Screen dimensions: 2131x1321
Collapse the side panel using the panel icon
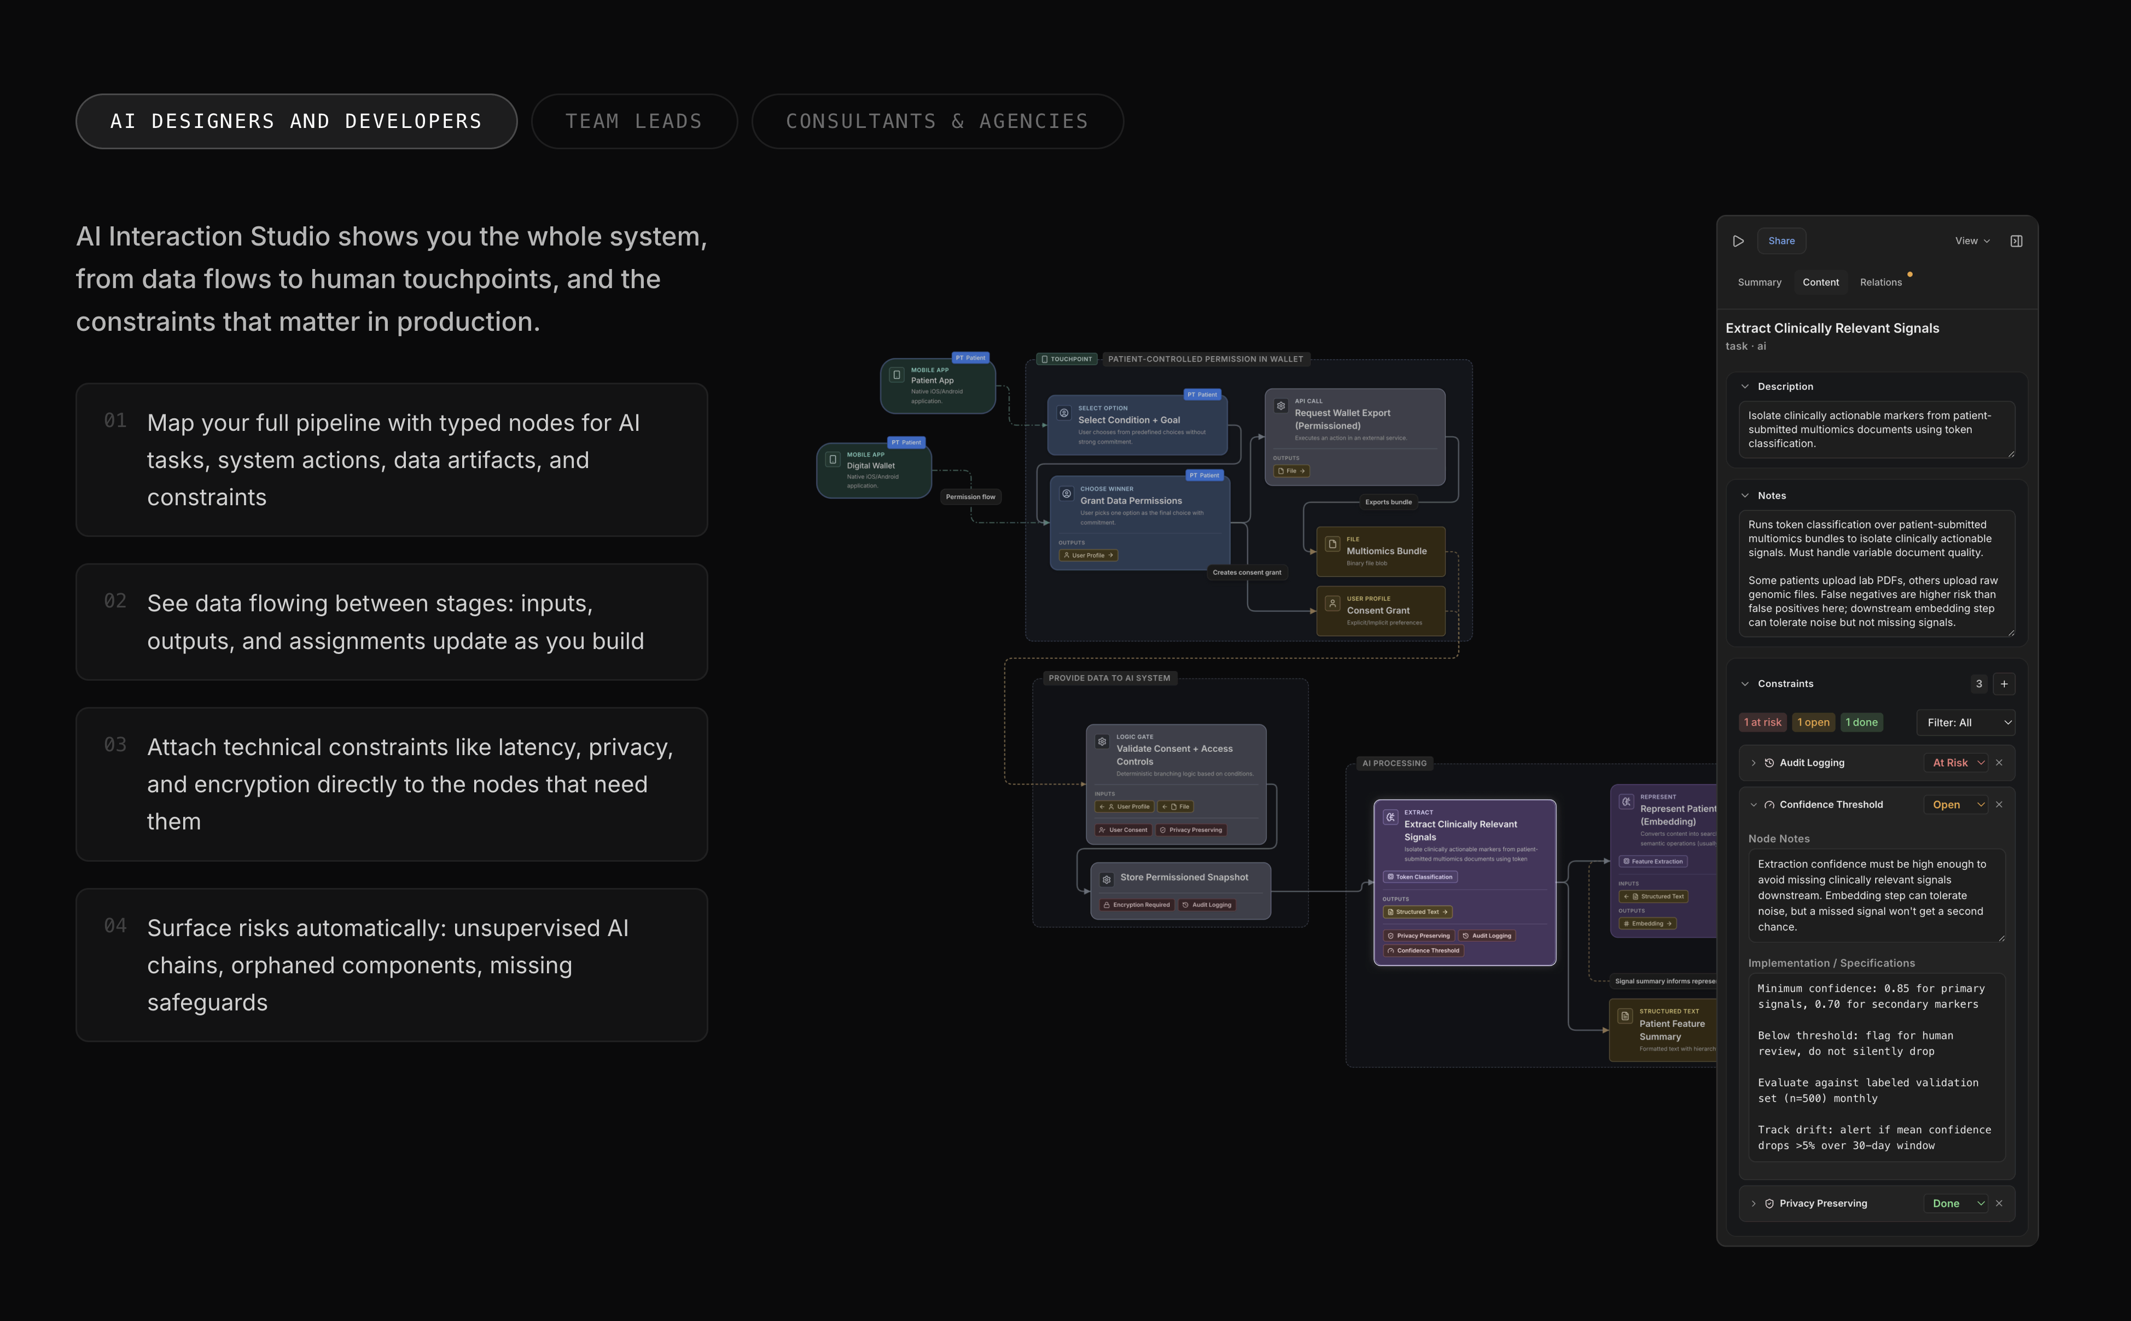(2017, 240)
